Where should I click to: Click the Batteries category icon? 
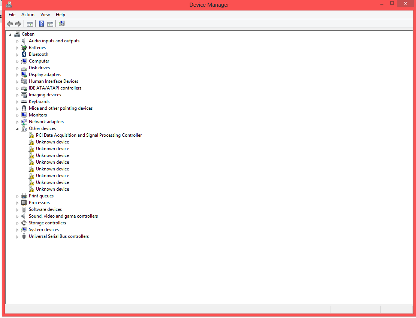24,48
